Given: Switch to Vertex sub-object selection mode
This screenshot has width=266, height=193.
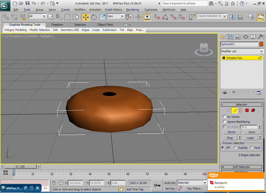Looking at the screenshot, I should point(228,111).
